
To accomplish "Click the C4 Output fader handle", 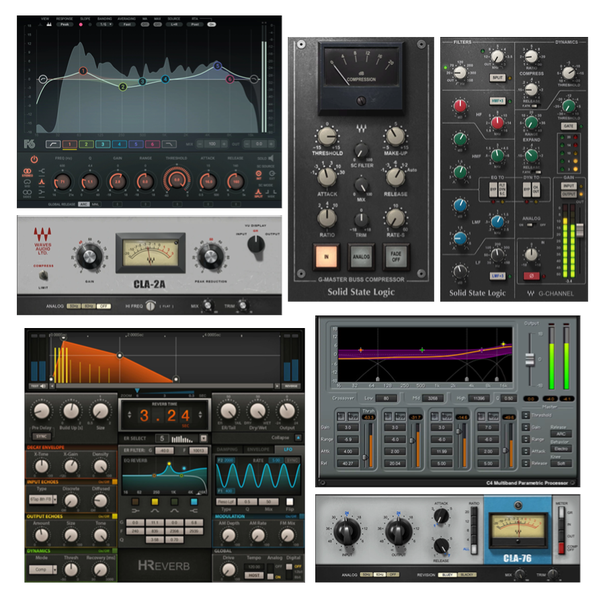I will click(x=530, y=359).
